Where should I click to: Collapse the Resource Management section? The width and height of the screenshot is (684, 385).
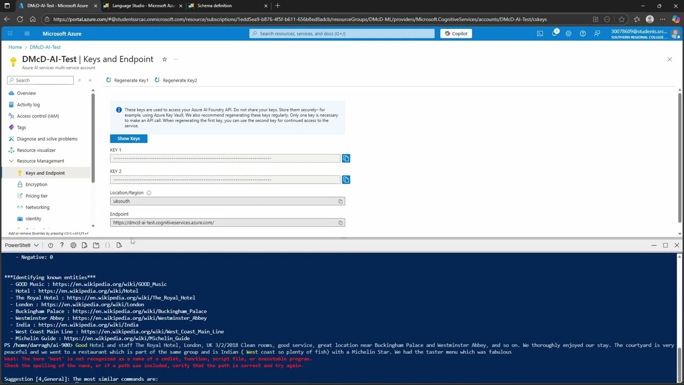[x=11, y=161]
